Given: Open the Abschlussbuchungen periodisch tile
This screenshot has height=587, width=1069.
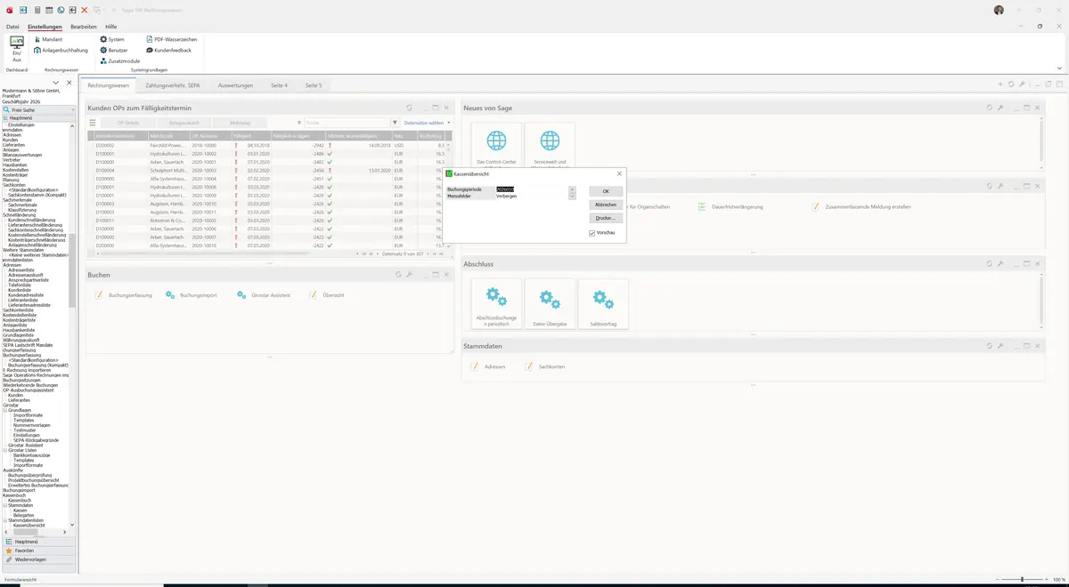Looking at the screenshot, I should tap(496, 304).
